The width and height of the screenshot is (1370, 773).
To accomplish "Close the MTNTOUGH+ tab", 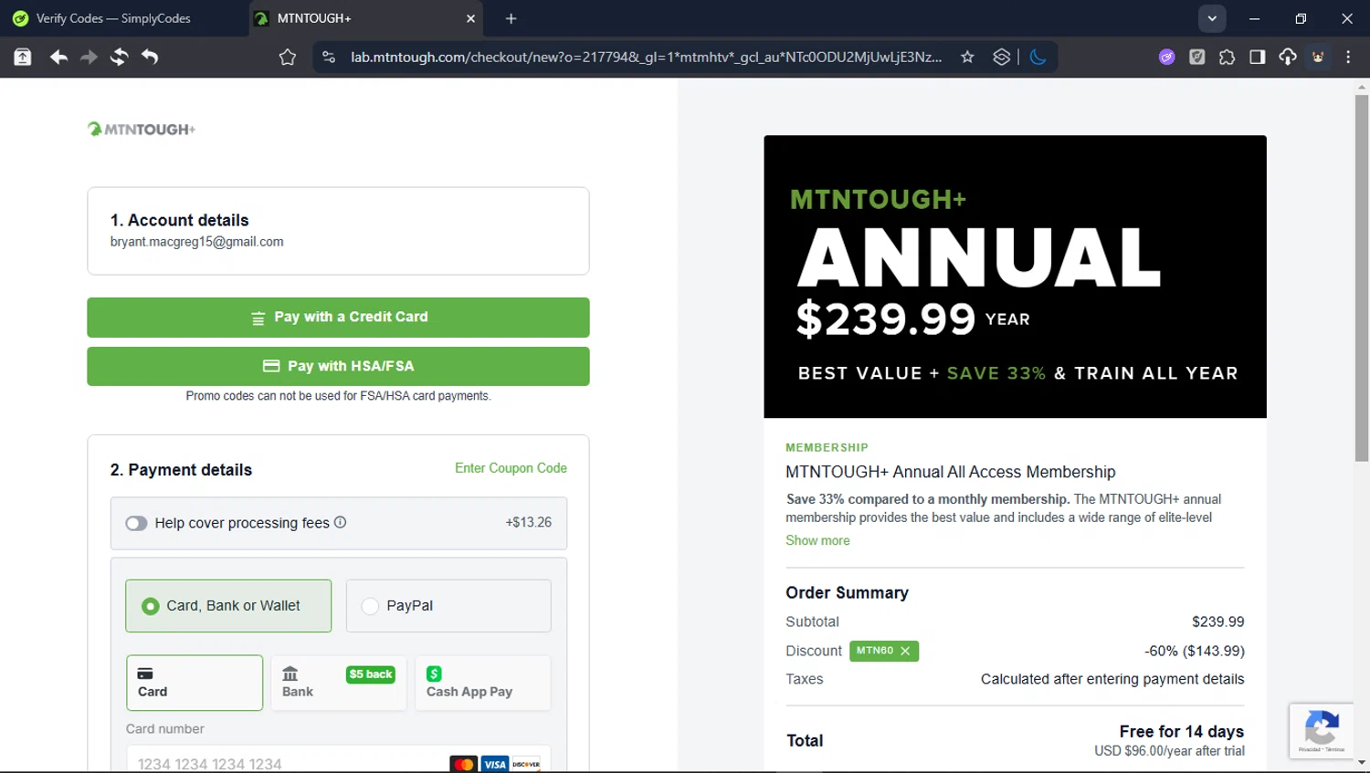I will (471, 18).
